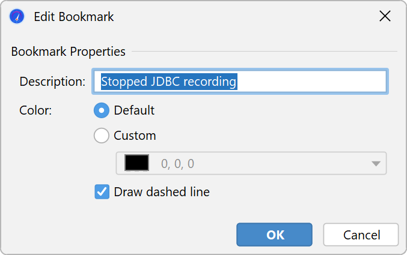Expand the color dropdown arrow

(376, 163)
